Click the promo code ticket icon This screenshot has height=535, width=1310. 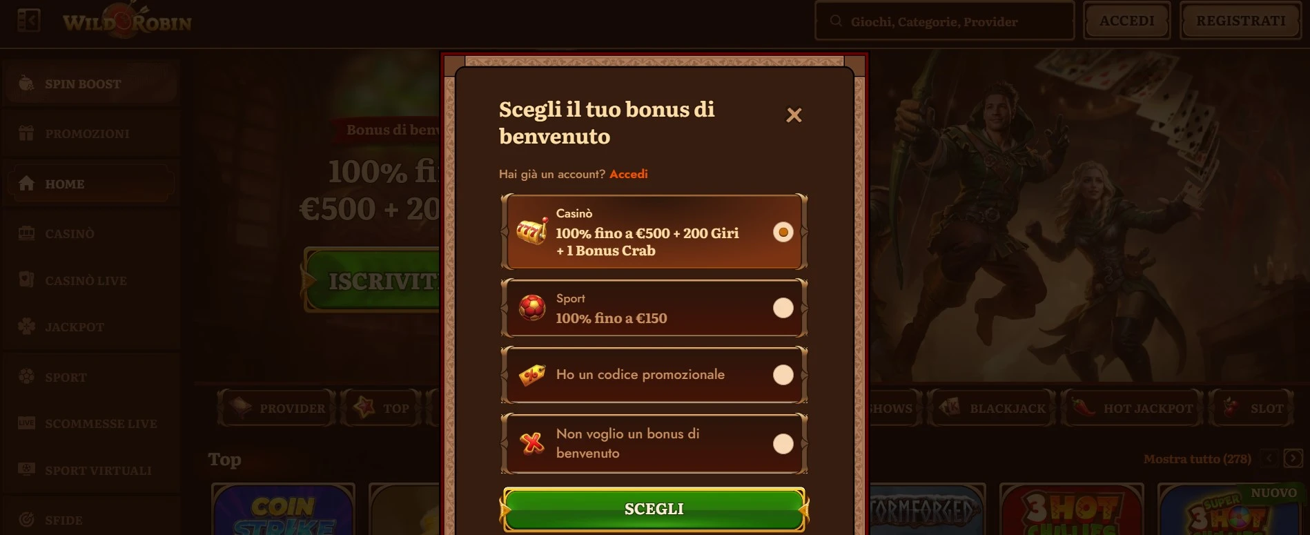tap(532, 375)
